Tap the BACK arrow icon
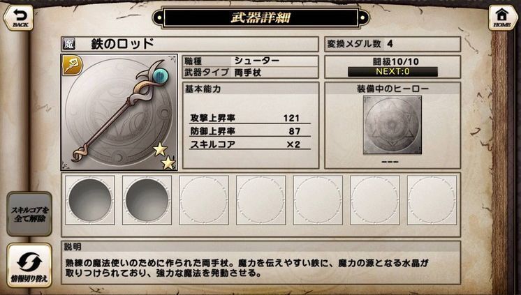The width and height of the screenshot is (521, 295). coord(18,18)
